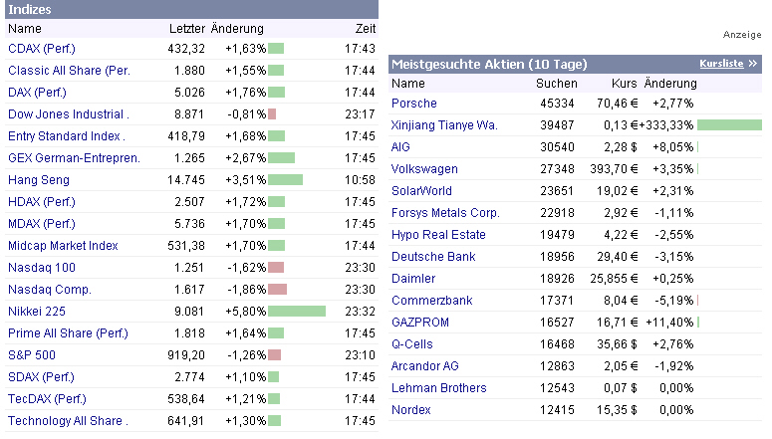Click the green Nikkei 225 change bar

point(297,312)
